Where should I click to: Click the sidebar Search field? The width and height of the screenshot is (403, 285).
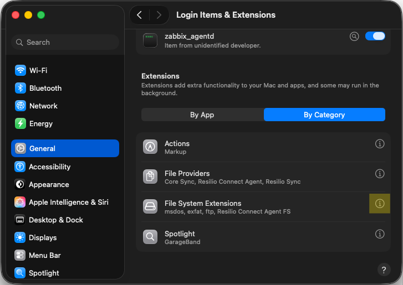tap(65, 42)
